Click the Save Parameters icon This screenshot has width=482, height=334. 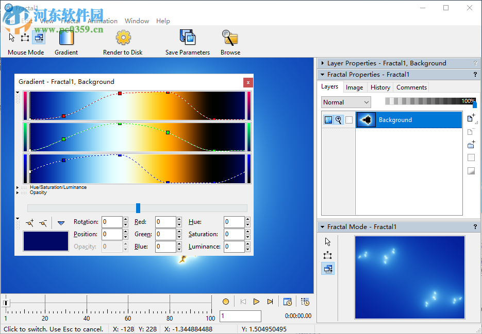point(188,38)
